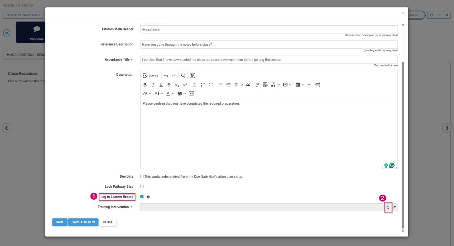Image resolution: width=454 pixels, height=246 pixels.
Task: Clear the Training Intervention field with the eraser
Action: click(x=395, y=207)
